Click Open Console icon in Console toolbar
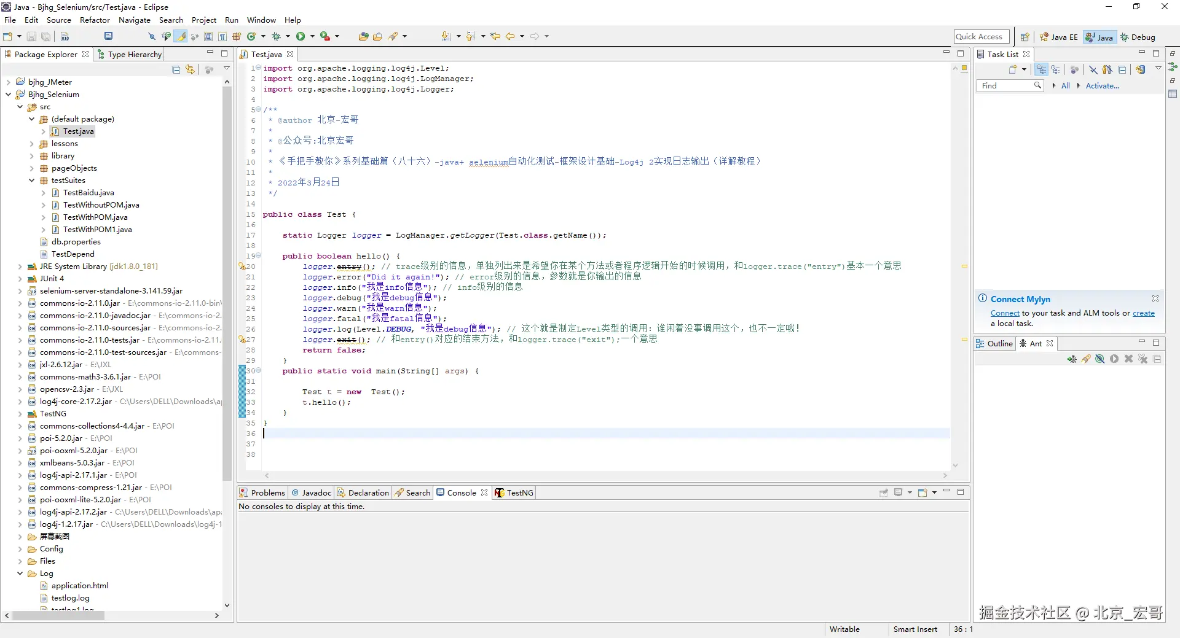 [x=922, y=493]
